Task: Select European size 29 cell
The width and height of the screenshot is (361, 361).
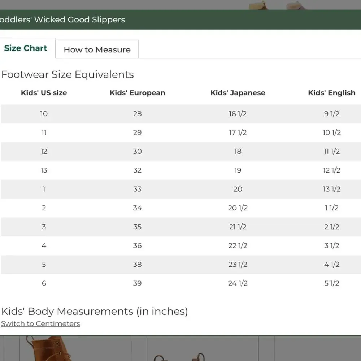Action: [138, 132]
